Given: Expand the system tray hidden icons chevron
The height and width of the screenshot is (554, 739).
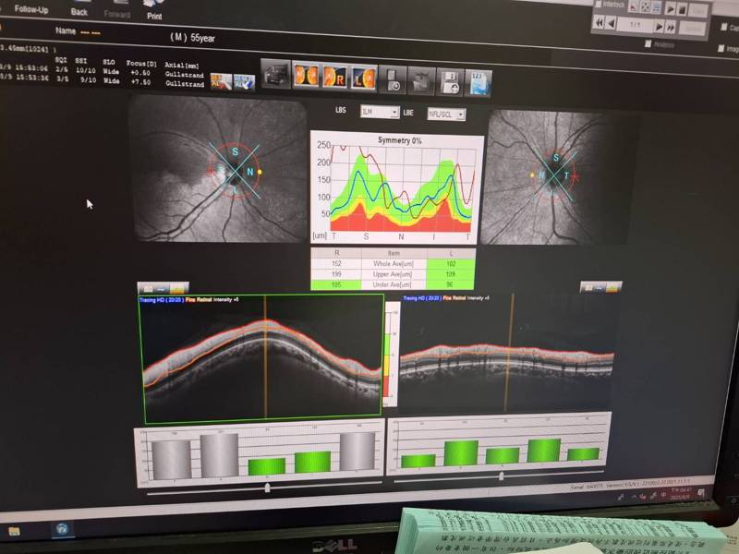Looking at the screenshot, I should point(634,497).
